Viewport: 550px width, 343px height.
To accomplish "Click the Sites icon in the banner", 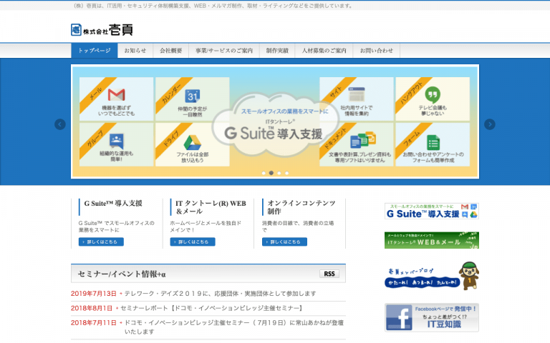I will pyautogui.click(x=357, y=94).
